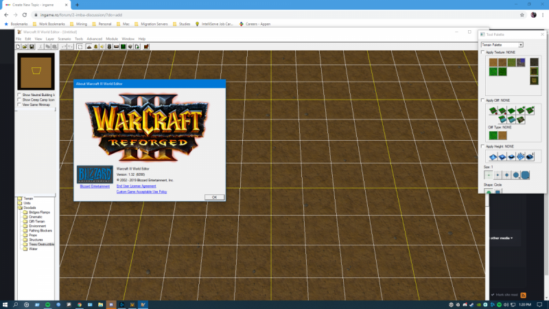Pick the bright green grass texture tile

(492, 73)
